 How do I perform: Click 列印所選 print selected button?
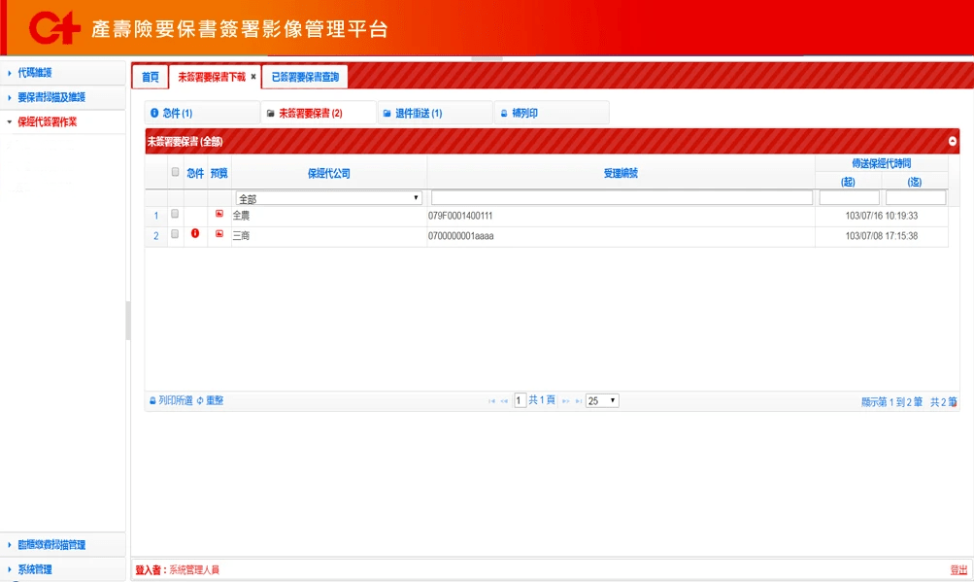tap(171, 400)
